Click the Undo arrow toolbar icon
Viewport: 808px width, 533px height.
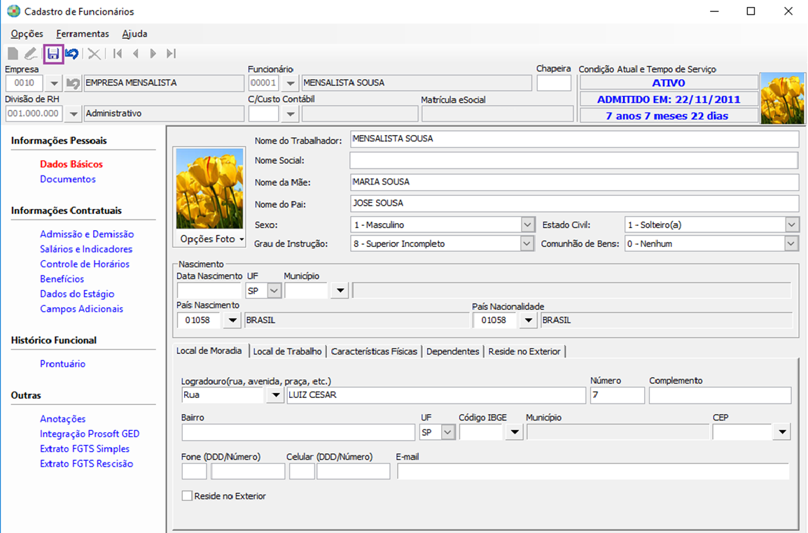click(x=72, y=54)
